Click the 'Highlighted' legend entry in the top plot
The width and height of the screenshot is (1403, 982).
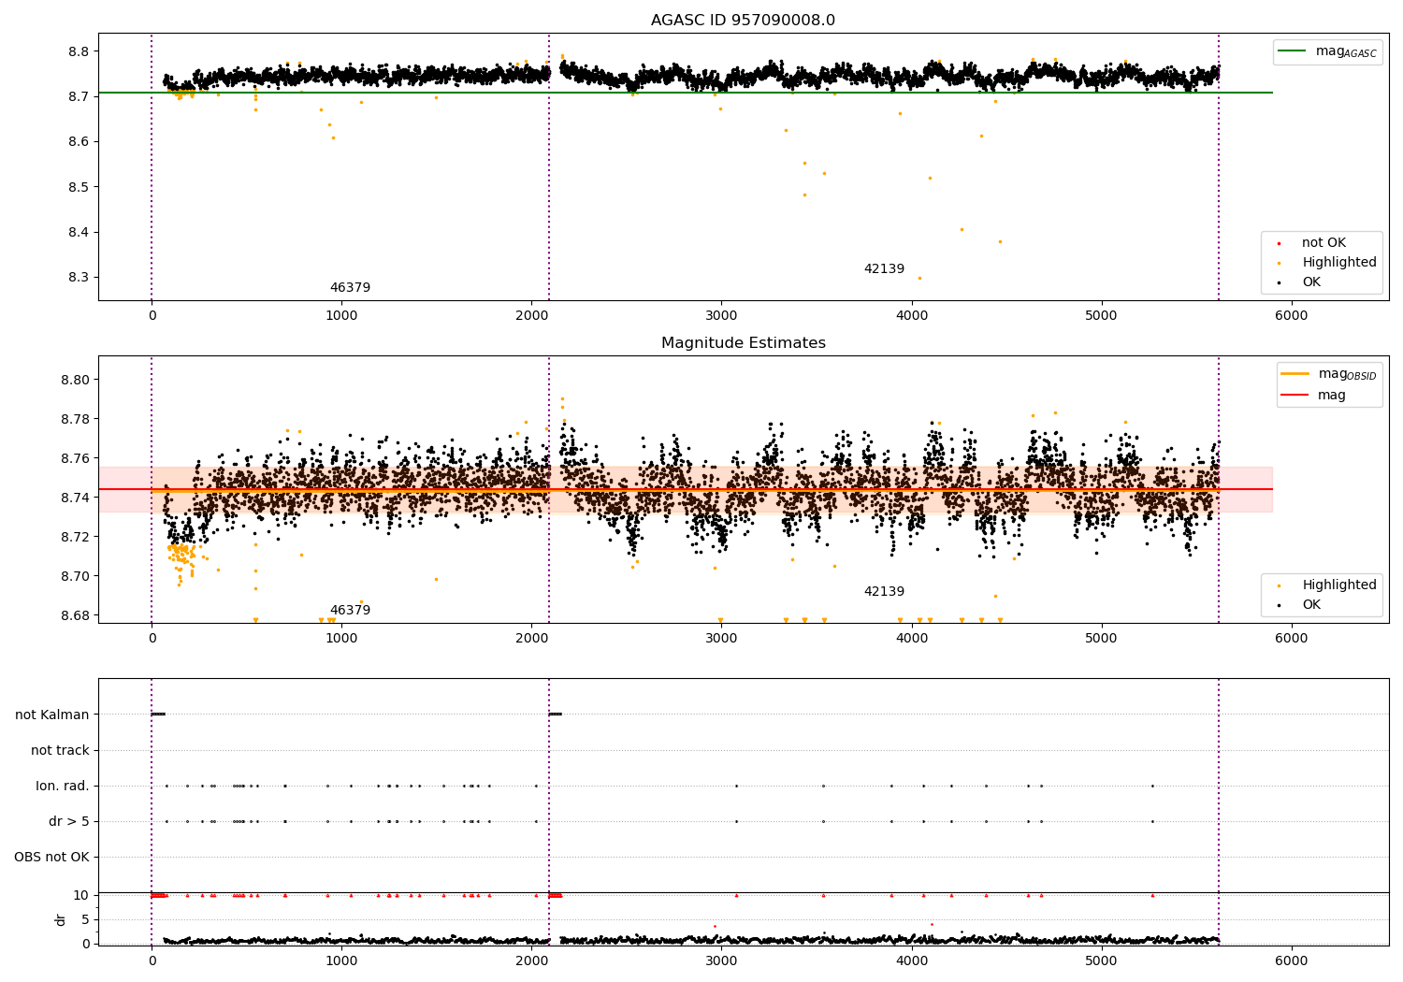point(1328,263)
